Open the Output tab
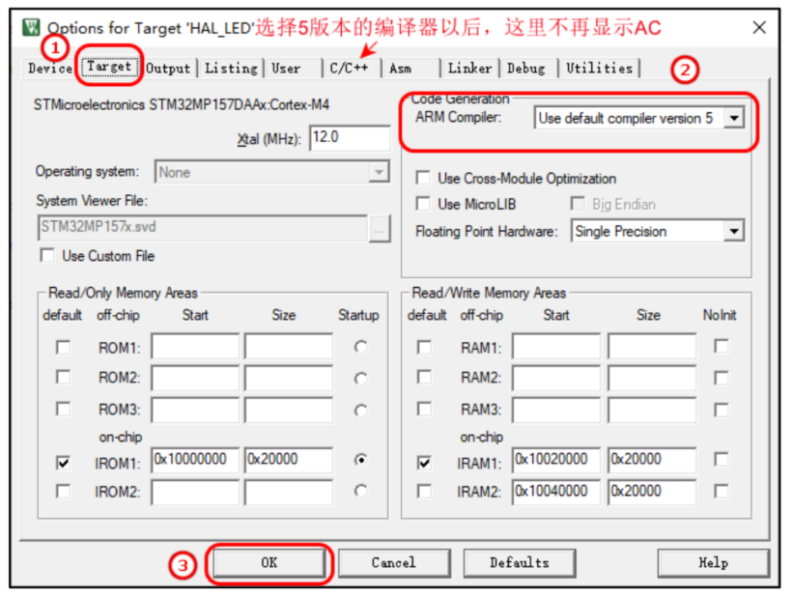The height and width of the screenshot is (597, 793). click(x=168, y=69)
